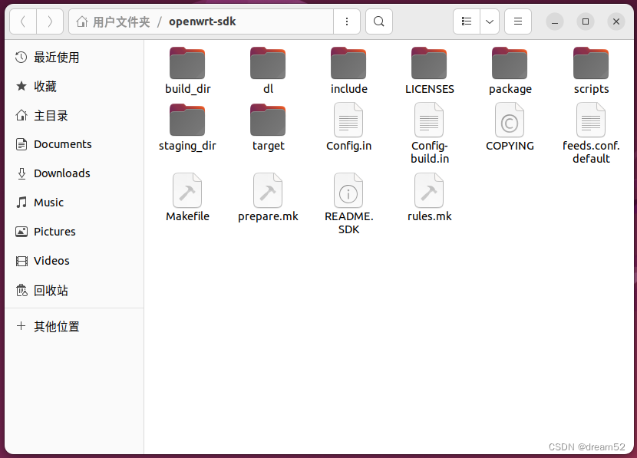Select the target folder icon
637x458 pixels.
268,120
